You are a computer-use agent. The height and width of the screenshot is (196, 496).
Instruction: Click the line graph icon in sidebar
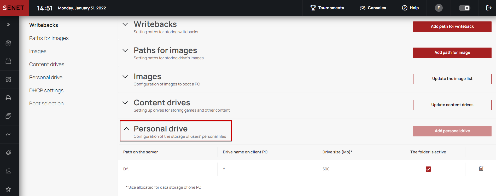[8, 134]
